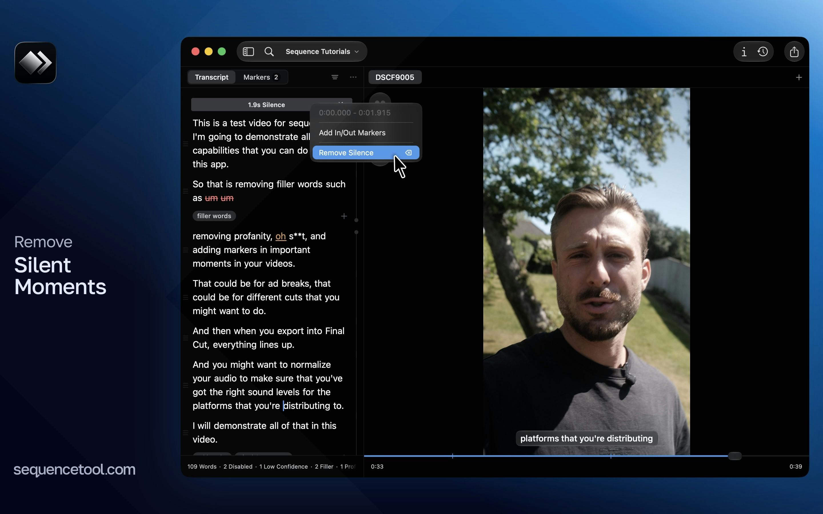The width and height of the screenshot is (823, 514).
Task: Click "And you might want to normalize"
Action: tap(261, 364)
